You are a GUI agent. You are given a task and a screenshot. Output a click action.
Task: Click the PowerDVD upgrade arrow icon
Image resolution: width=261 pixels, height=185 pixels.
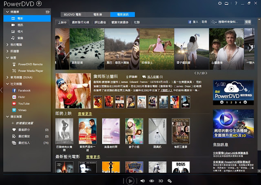point(39,4)
